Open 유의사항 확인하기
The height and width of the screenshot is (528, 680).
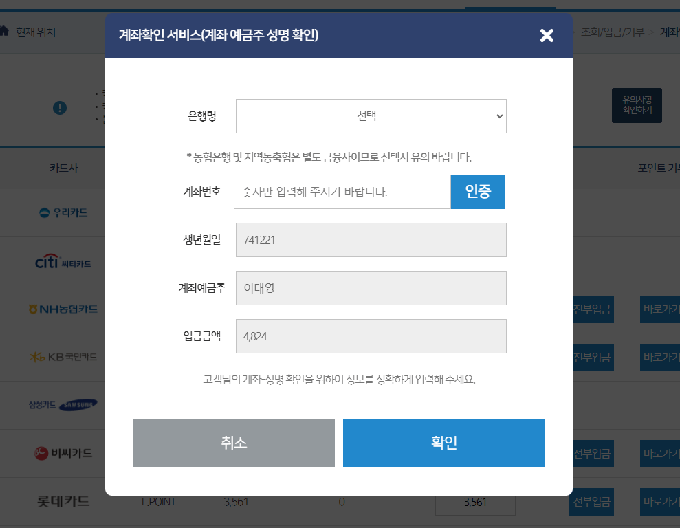click(x=637, y=105)
